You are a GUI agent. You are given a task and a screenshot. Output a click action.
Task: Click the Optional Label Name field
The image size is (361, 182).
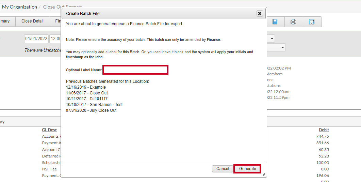pyautogui.click(x=135, y=70)
